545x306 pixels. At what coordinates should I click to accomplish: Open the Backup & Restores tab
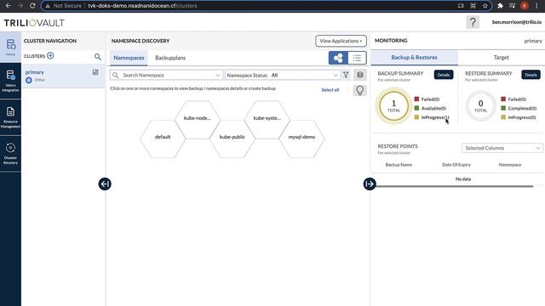[415, 58]
